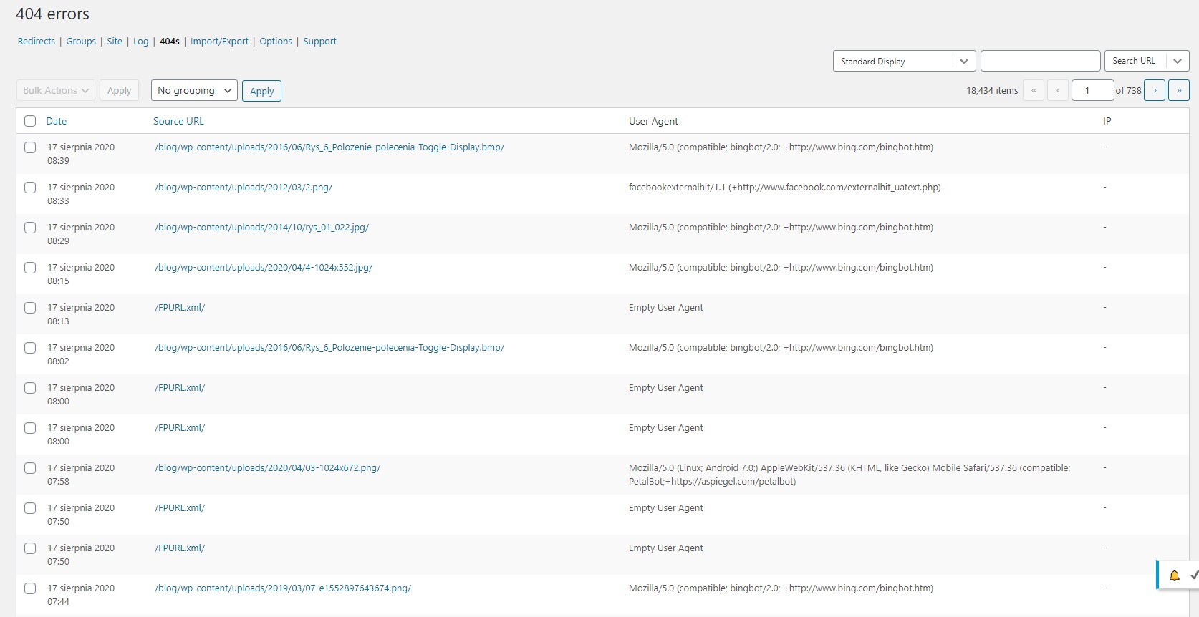Click the bingbot user agent at 07:44
The height and width of the screenshot is (617, 1199).
click(x=781, y=588)
